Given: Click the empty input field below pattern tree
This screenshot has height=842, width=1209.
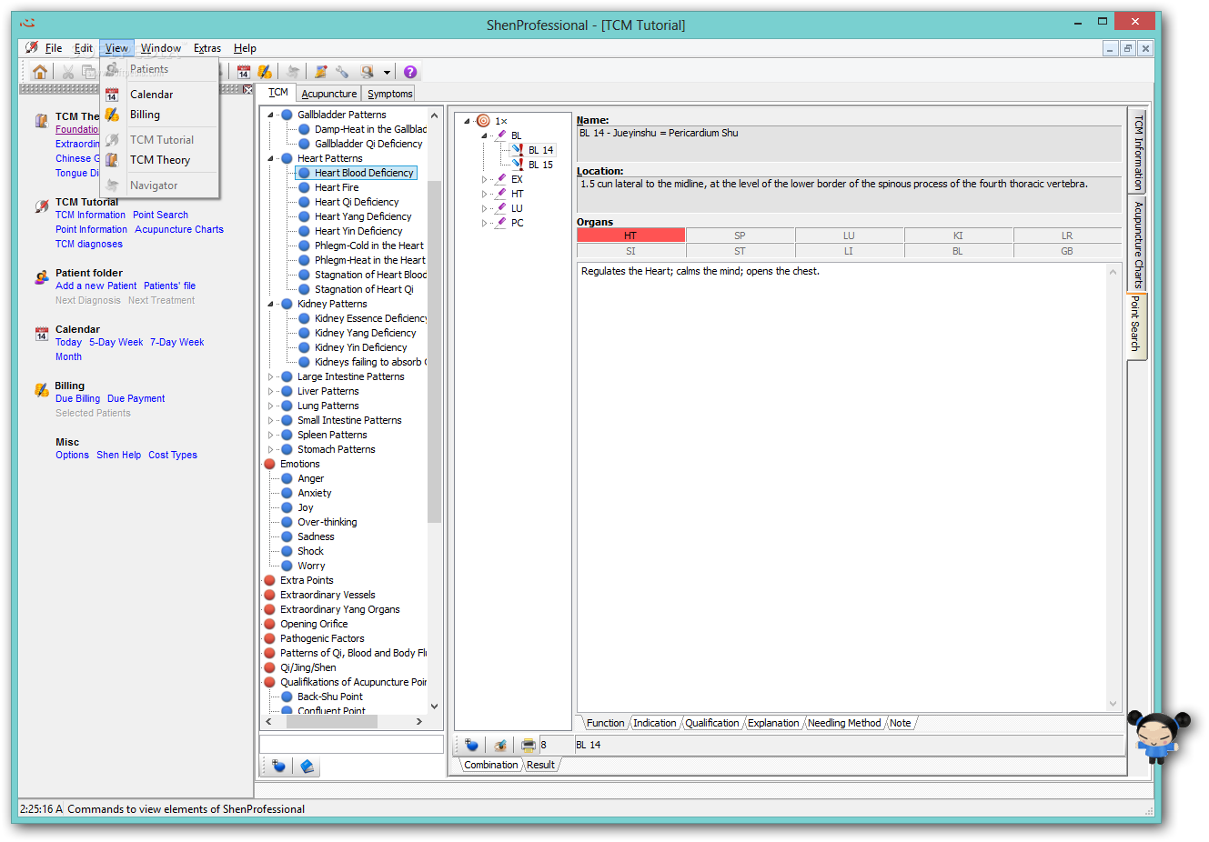Looking at the screenshot, I should coord(351,744).
